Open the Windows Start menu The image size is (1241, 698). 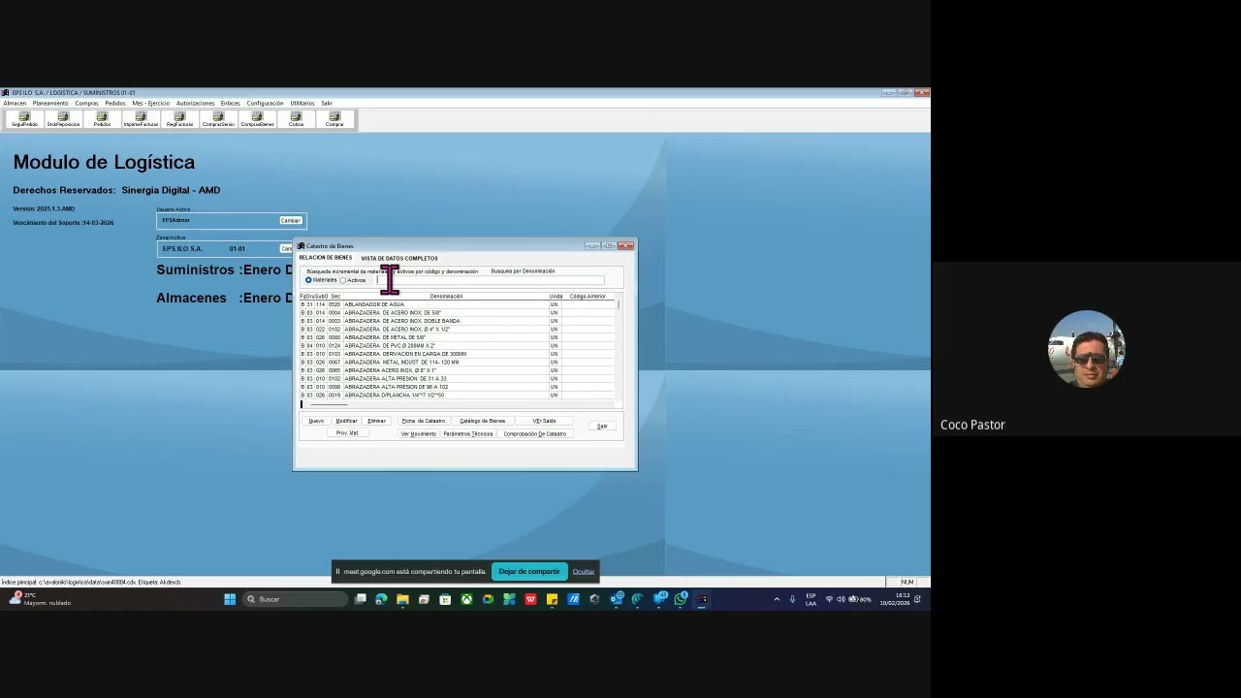[x=230, y=599]
